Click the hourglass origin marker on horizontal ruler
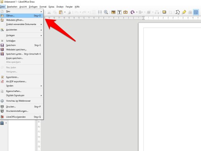Image resolution: width=201 pixels, height=151 pixels. [144, 18]
